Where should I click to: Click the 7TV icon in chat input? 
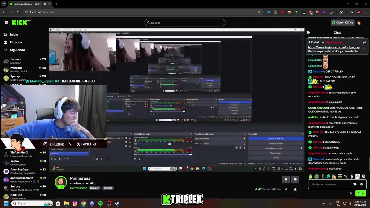coord(355,184)
